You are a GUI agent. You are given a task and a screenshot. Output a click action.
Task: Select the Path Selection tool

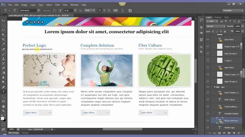tap(3, 96)
